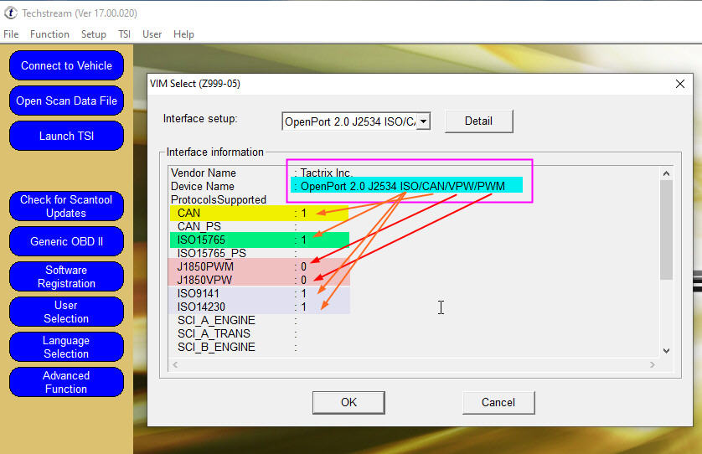
Task: Click Check for Scantool Updates button
Action: pos(66,206)
